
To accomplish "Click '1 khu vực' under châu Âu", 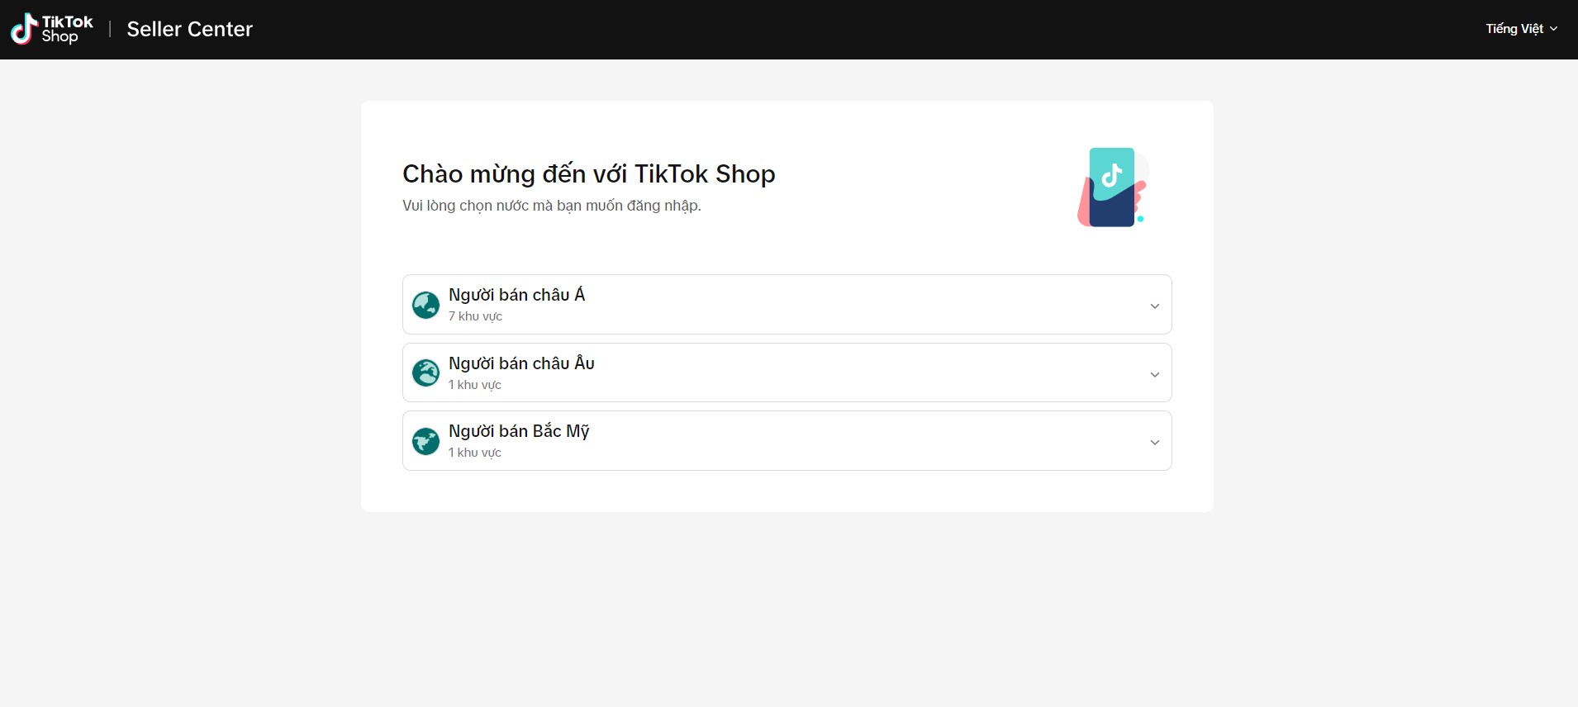I will click(475, 385).
